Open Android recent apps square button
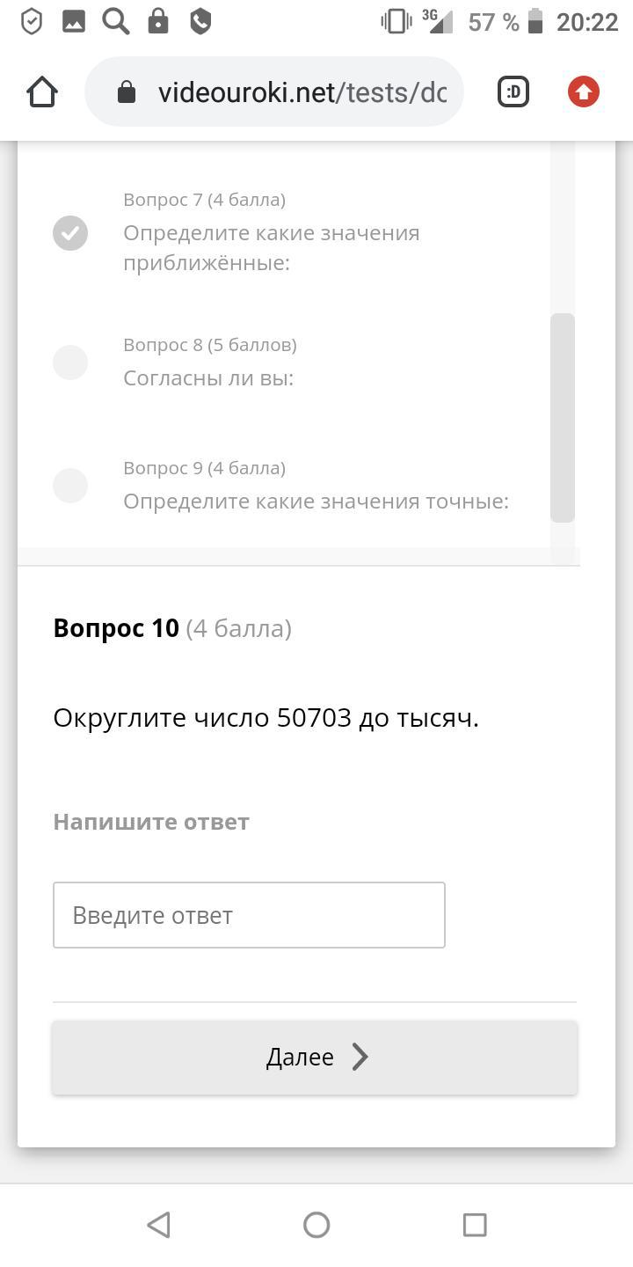The image size is (633, 1267). (475, 1224)
